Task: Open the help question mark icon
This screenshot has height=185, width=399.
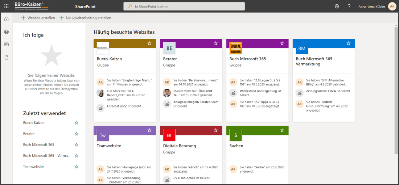Action: coord(349,7)
